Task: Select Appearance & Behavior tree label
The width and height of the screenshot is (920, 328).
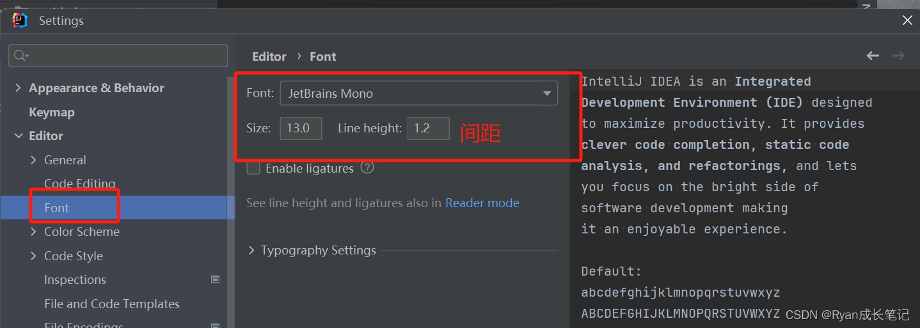Action: 97,88
